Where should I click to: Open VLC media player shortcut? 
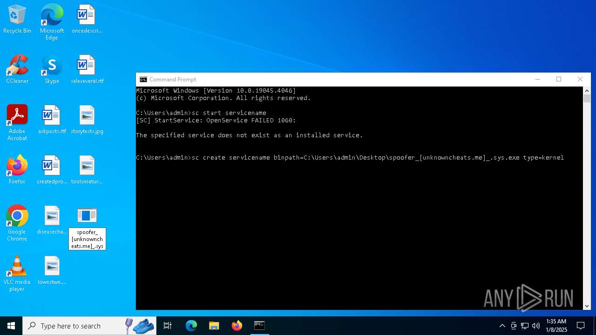point(17,274)
